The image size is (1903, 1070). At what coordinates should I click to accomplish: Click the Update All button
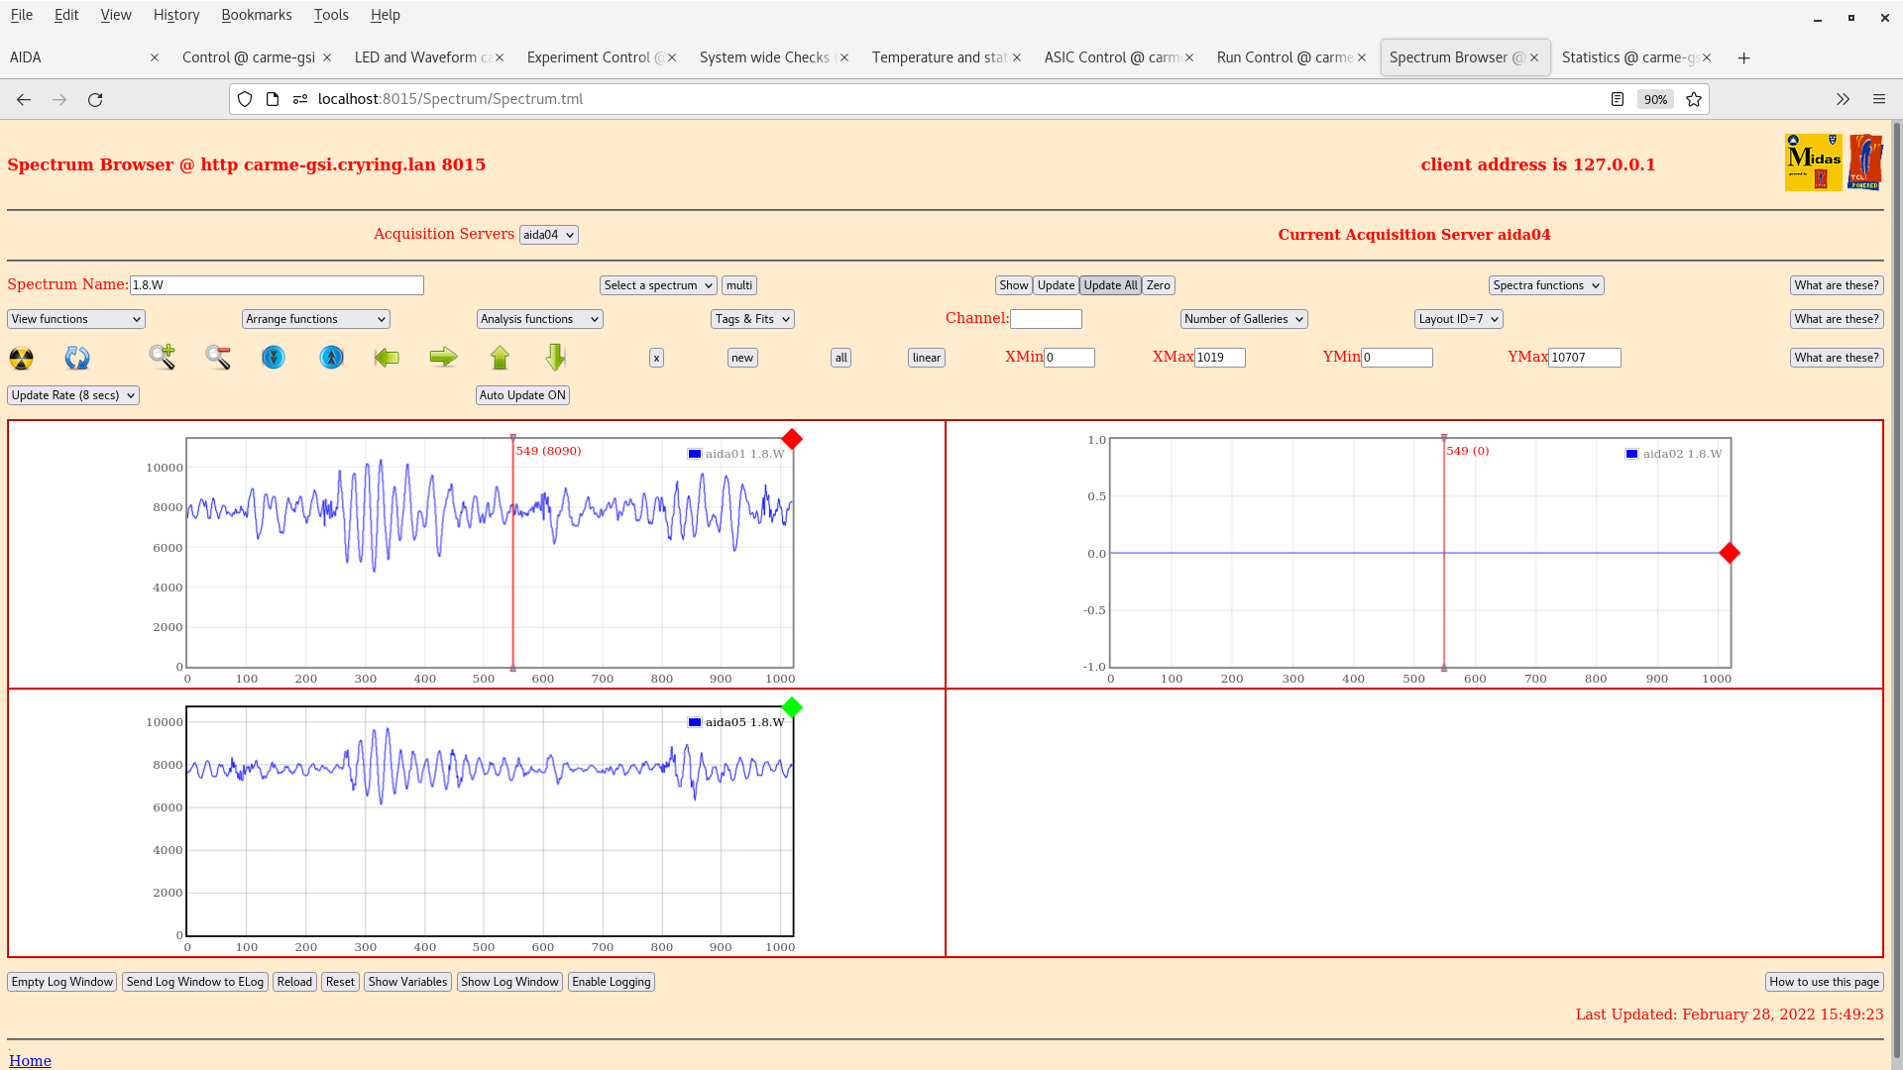pos(1110,285)
